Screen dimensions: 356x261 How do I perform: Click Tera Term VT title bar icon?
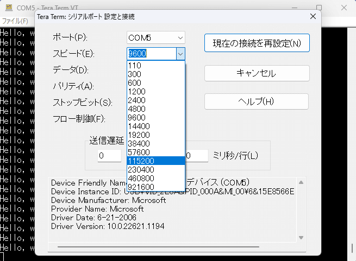(x=9, y=7)
